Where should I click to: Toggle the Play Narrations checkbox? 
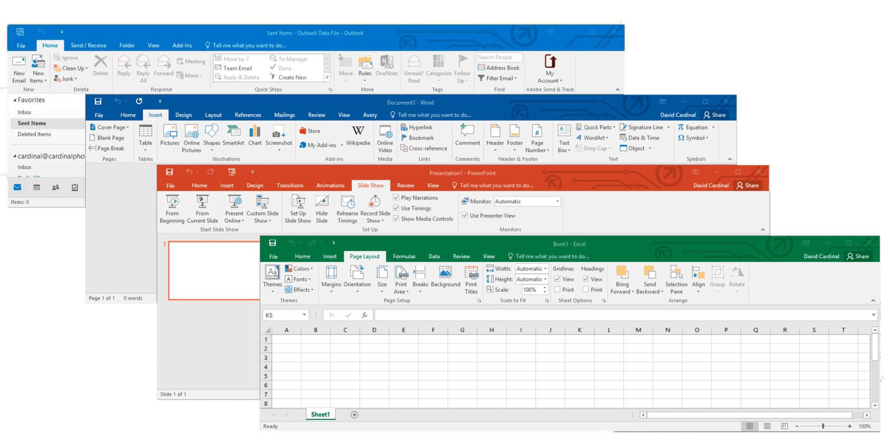(x=396, y=198)
